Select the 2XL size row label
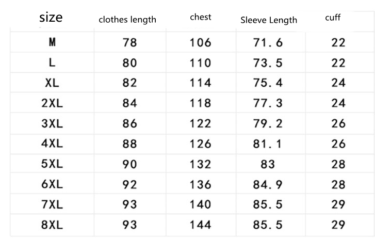Image resolution: width=375 pixels, height=238 pixels. point(52,103)
